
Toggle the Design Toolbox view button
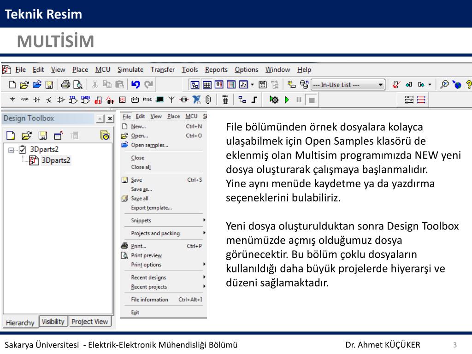(x=195, y=85)
